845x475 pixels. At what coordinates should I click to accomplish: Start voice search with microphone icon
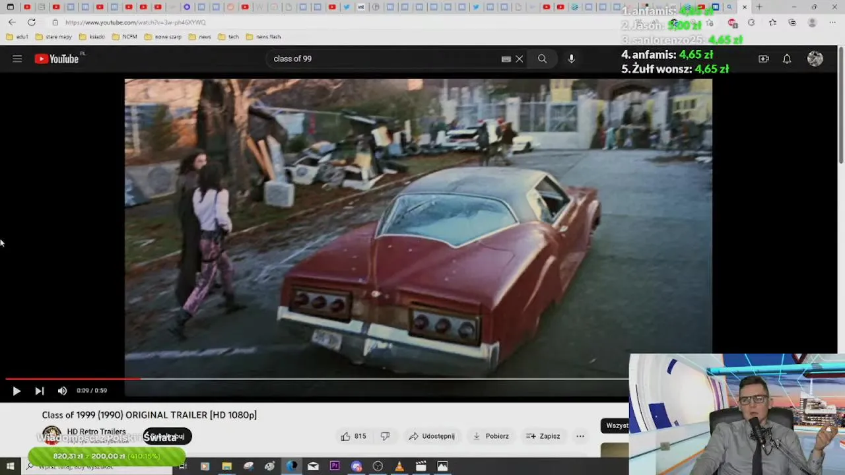point(572,59)
